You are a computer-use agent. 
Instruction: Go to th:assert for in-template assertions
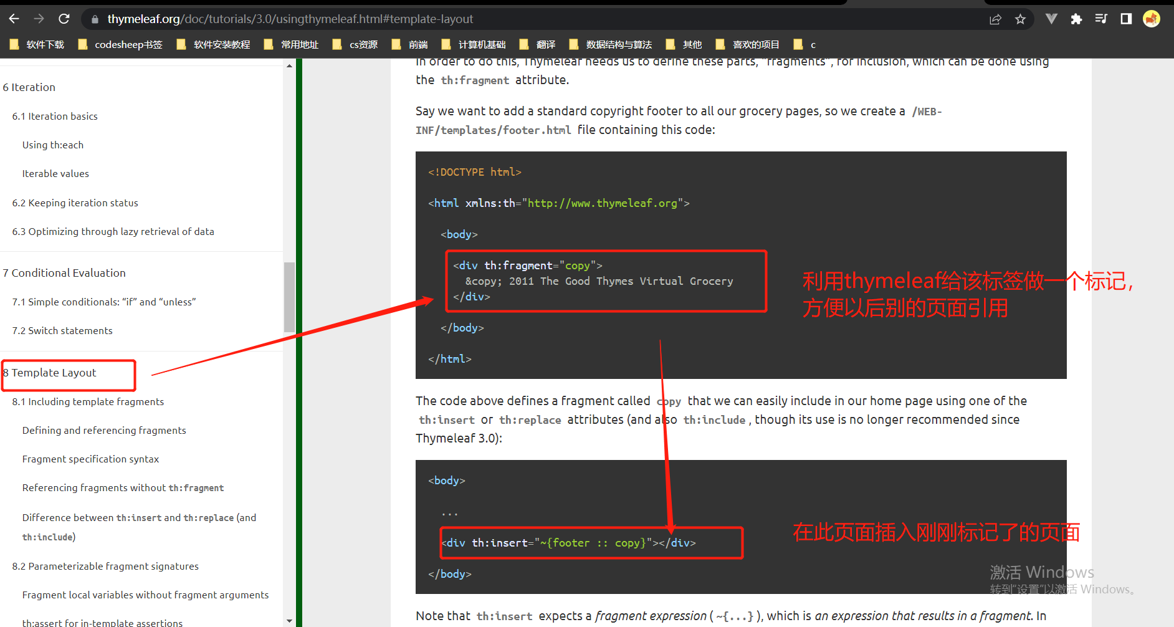[x=102, y=623]
